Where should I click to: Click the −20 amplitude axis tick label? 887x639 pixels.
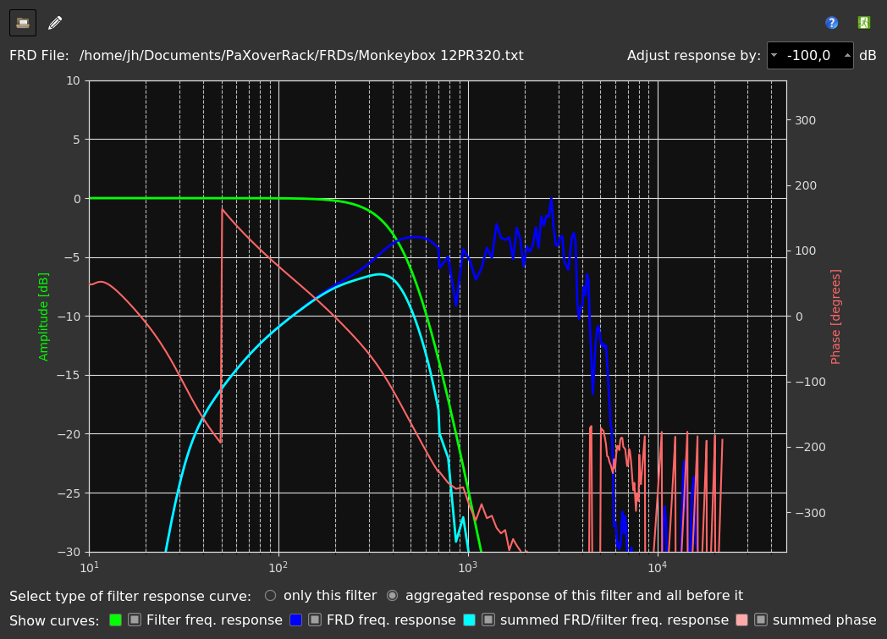click(x=69, y=434)
